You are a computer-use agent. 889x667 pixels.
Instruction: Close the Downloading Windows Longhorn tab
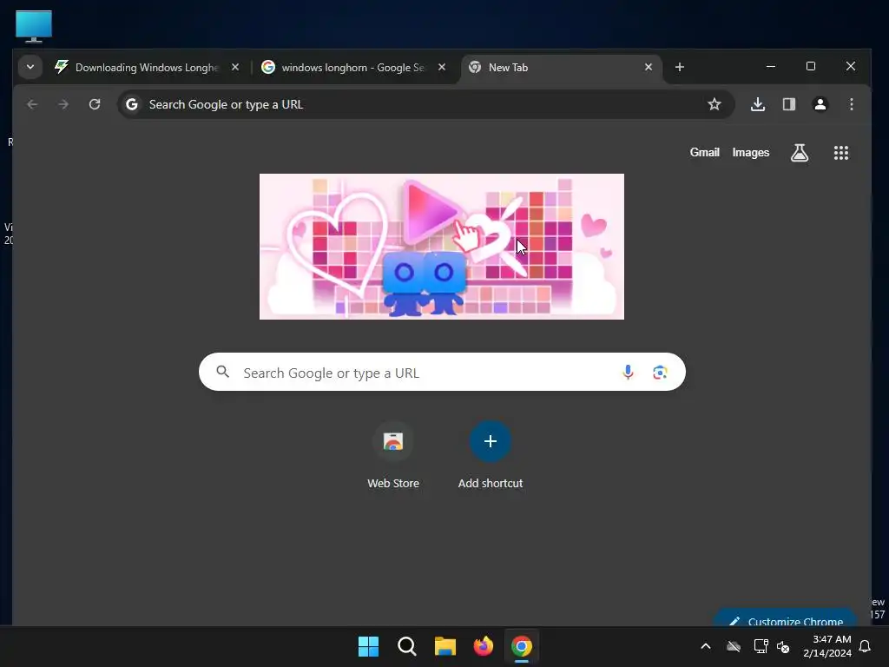point(235,67)
